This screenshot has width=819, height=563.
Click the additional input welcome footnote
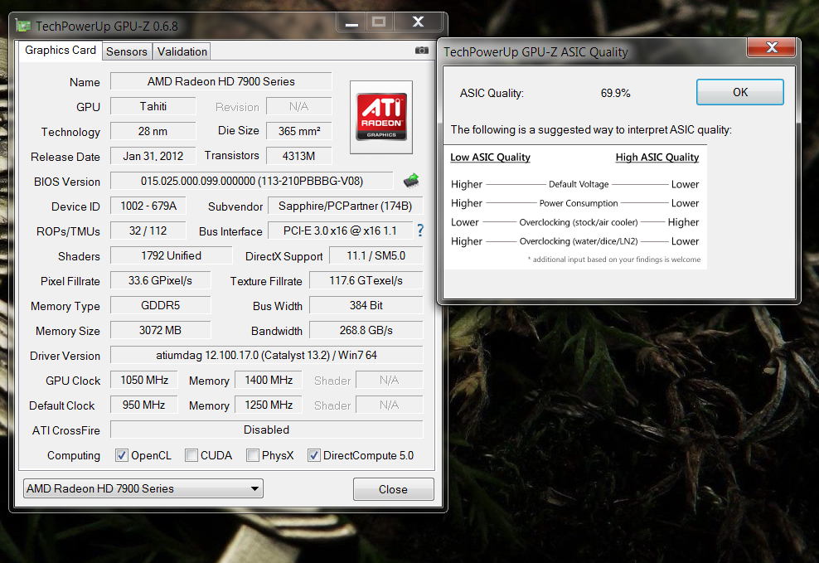(x=613, y=260)
